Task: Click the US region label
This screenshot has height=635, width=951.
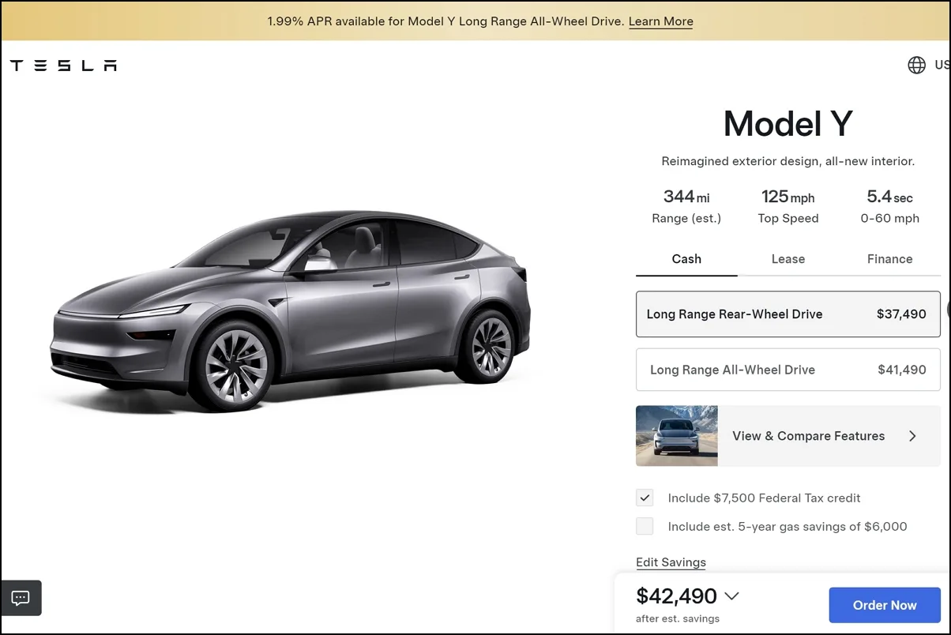Action: (x=942, y=65)
